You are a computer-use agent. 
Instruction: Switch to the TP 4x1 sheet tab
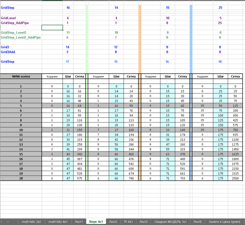128,222
